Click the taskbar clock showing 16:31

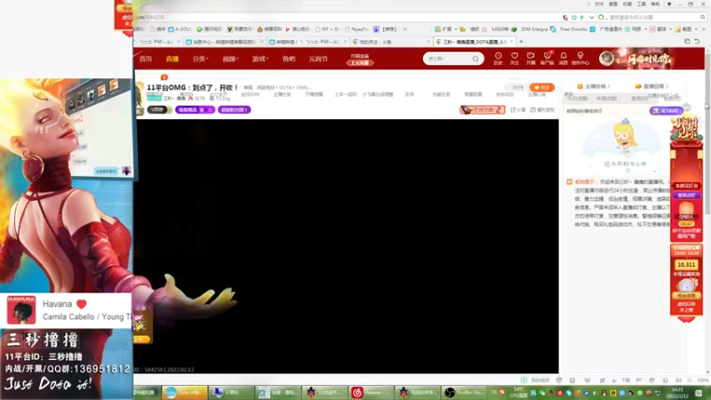[x=677, y=392]
